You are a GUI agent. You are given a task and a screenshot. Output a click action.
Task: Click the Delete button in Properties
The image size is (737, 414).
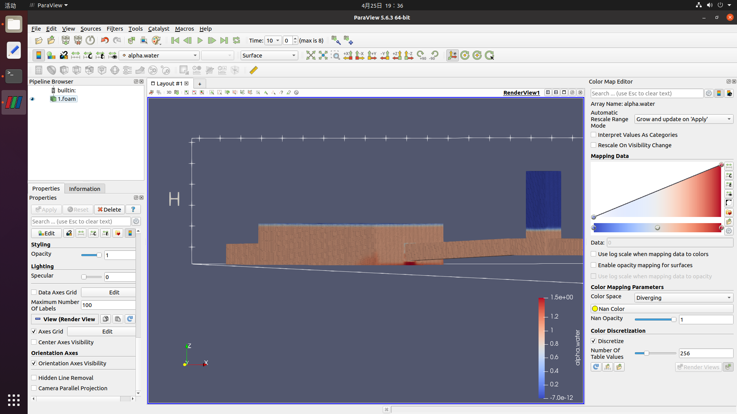click(x=109, y=209)
